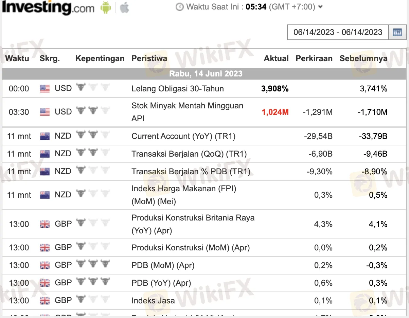Sort by the Waktu column header
Image resolution: width=409 pixels, height=318 pixels.
(x=17, y=58)
